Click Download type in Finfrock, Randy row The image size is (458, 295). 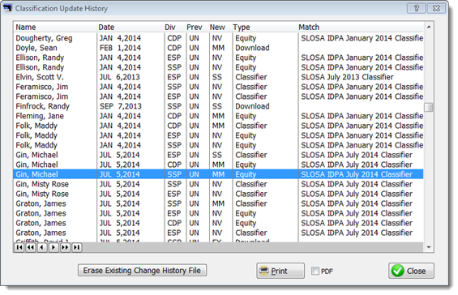click(252, 106)
